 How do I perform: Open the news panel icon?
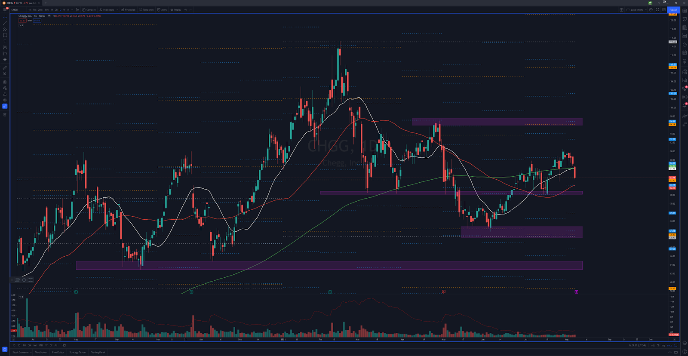[x=685, y=28]
